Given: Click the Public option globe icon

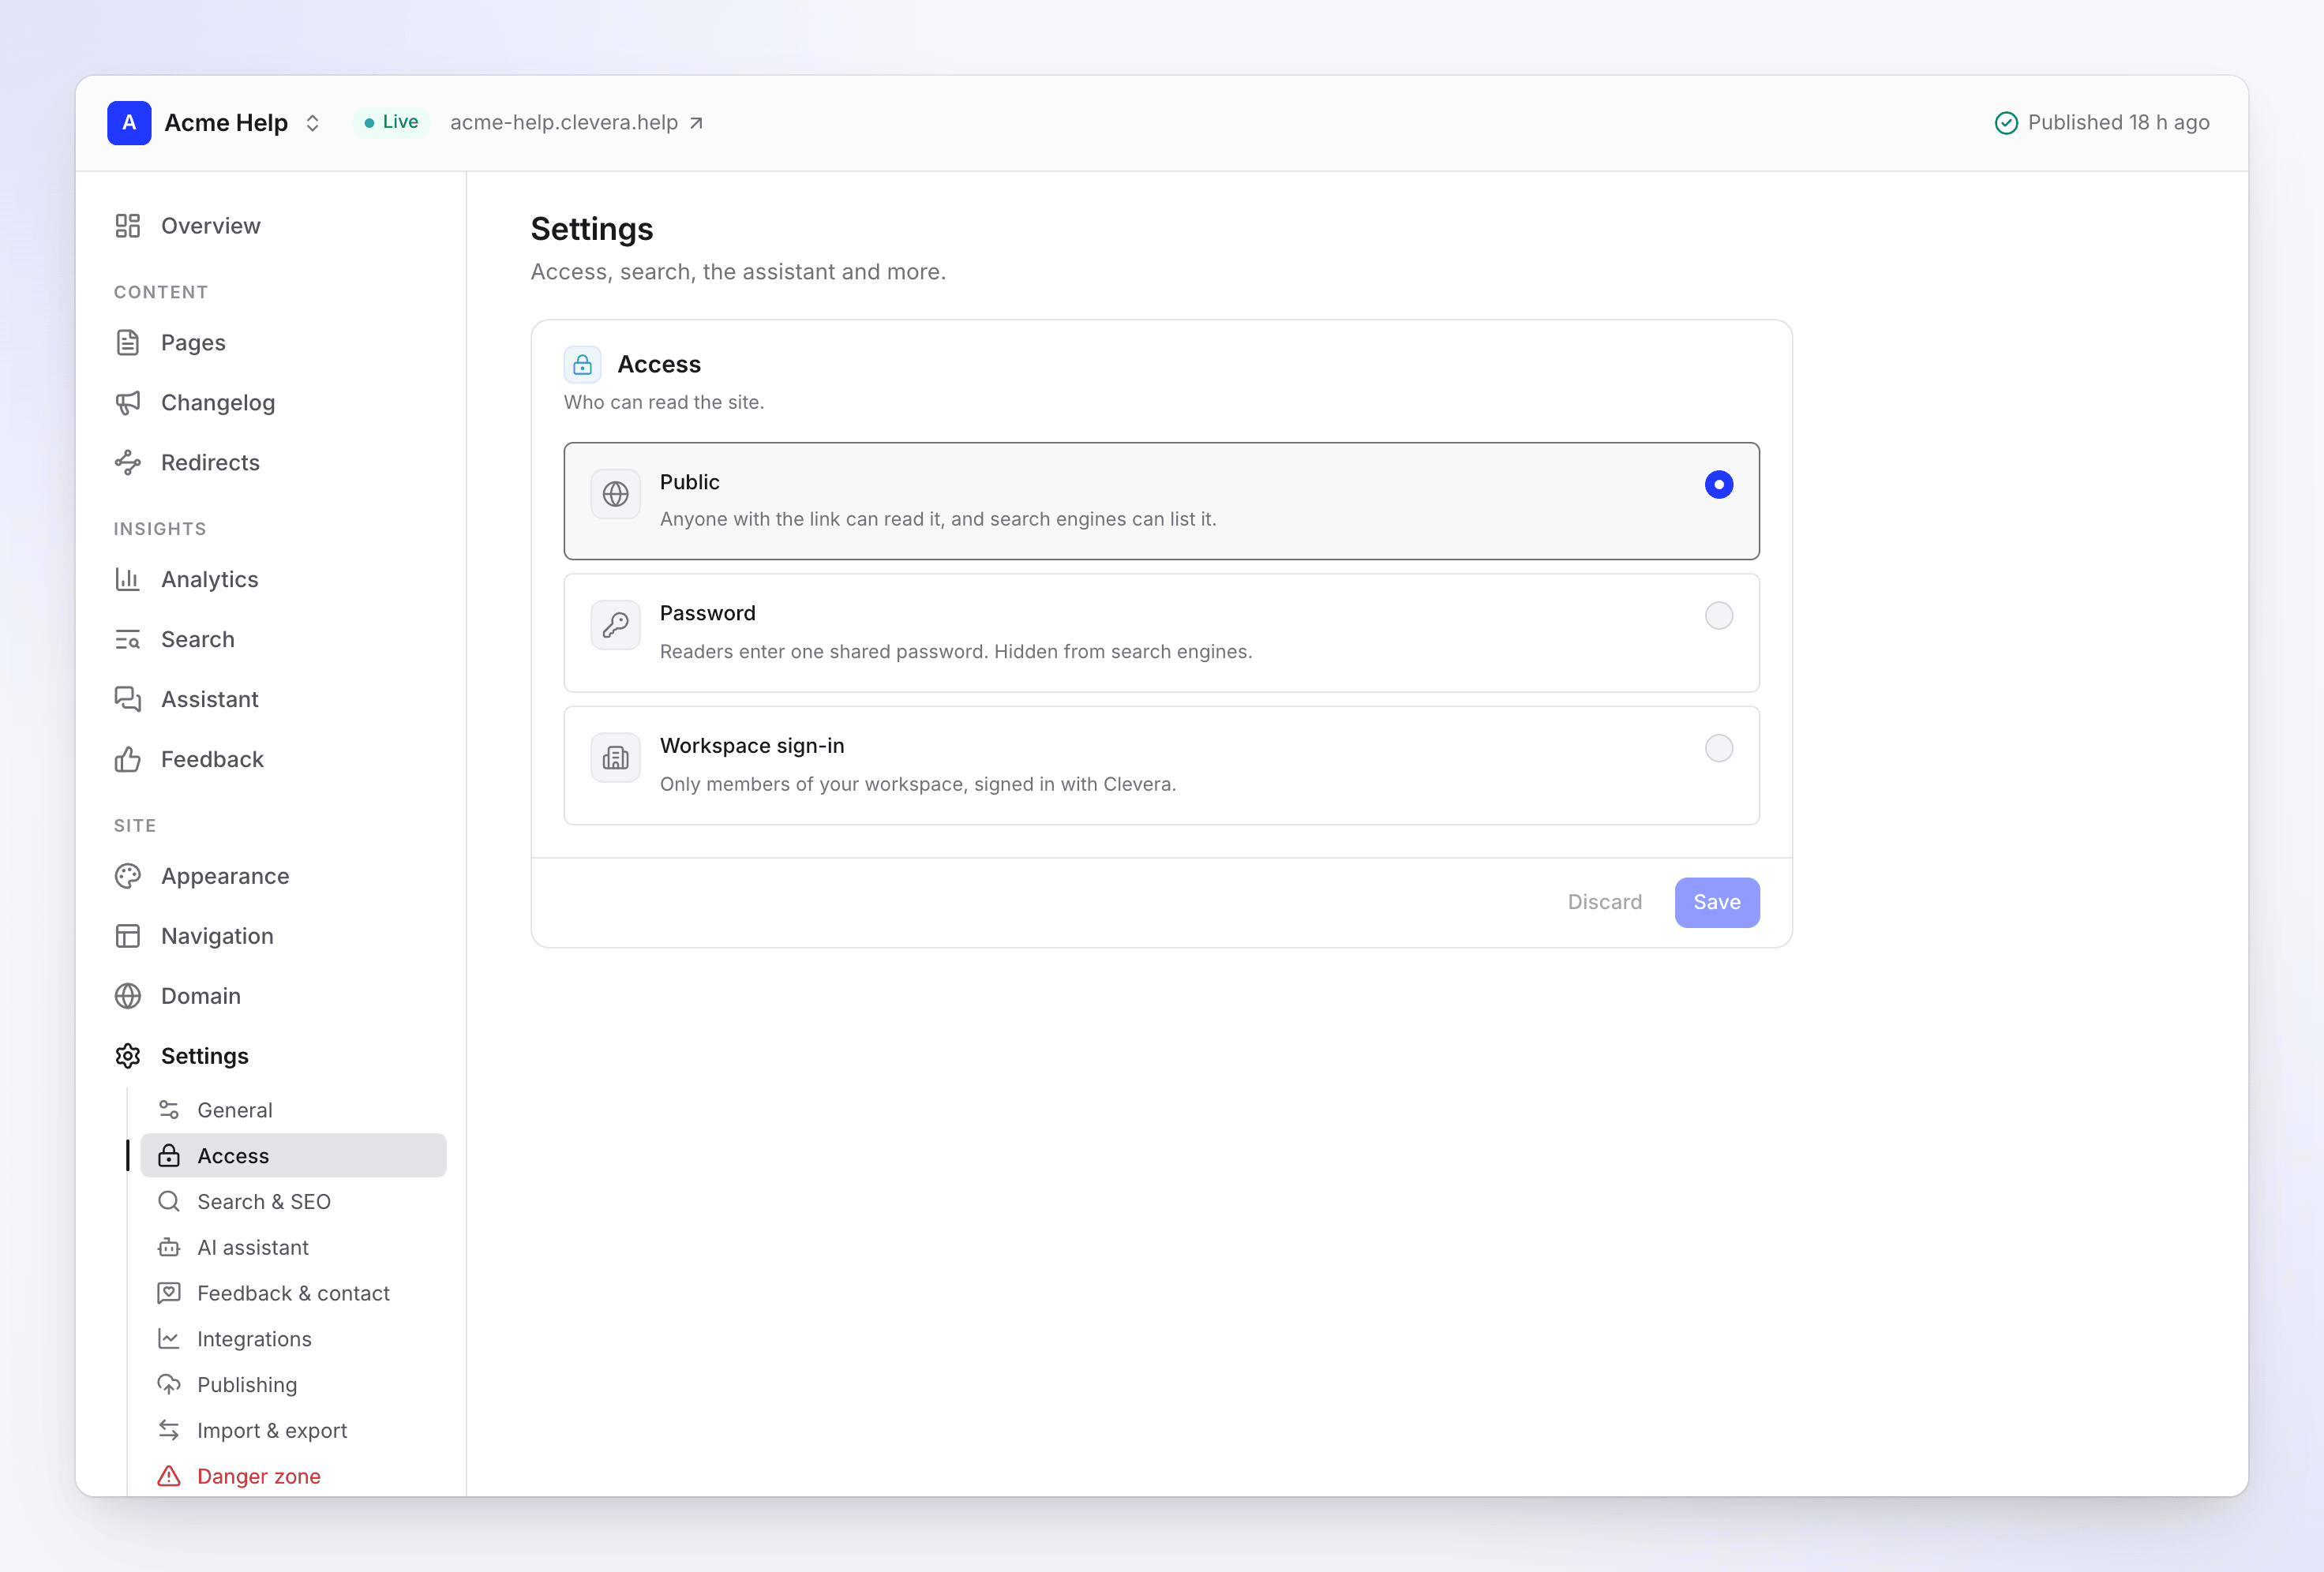Looking at the screenshot, I should tap(616, 494).
